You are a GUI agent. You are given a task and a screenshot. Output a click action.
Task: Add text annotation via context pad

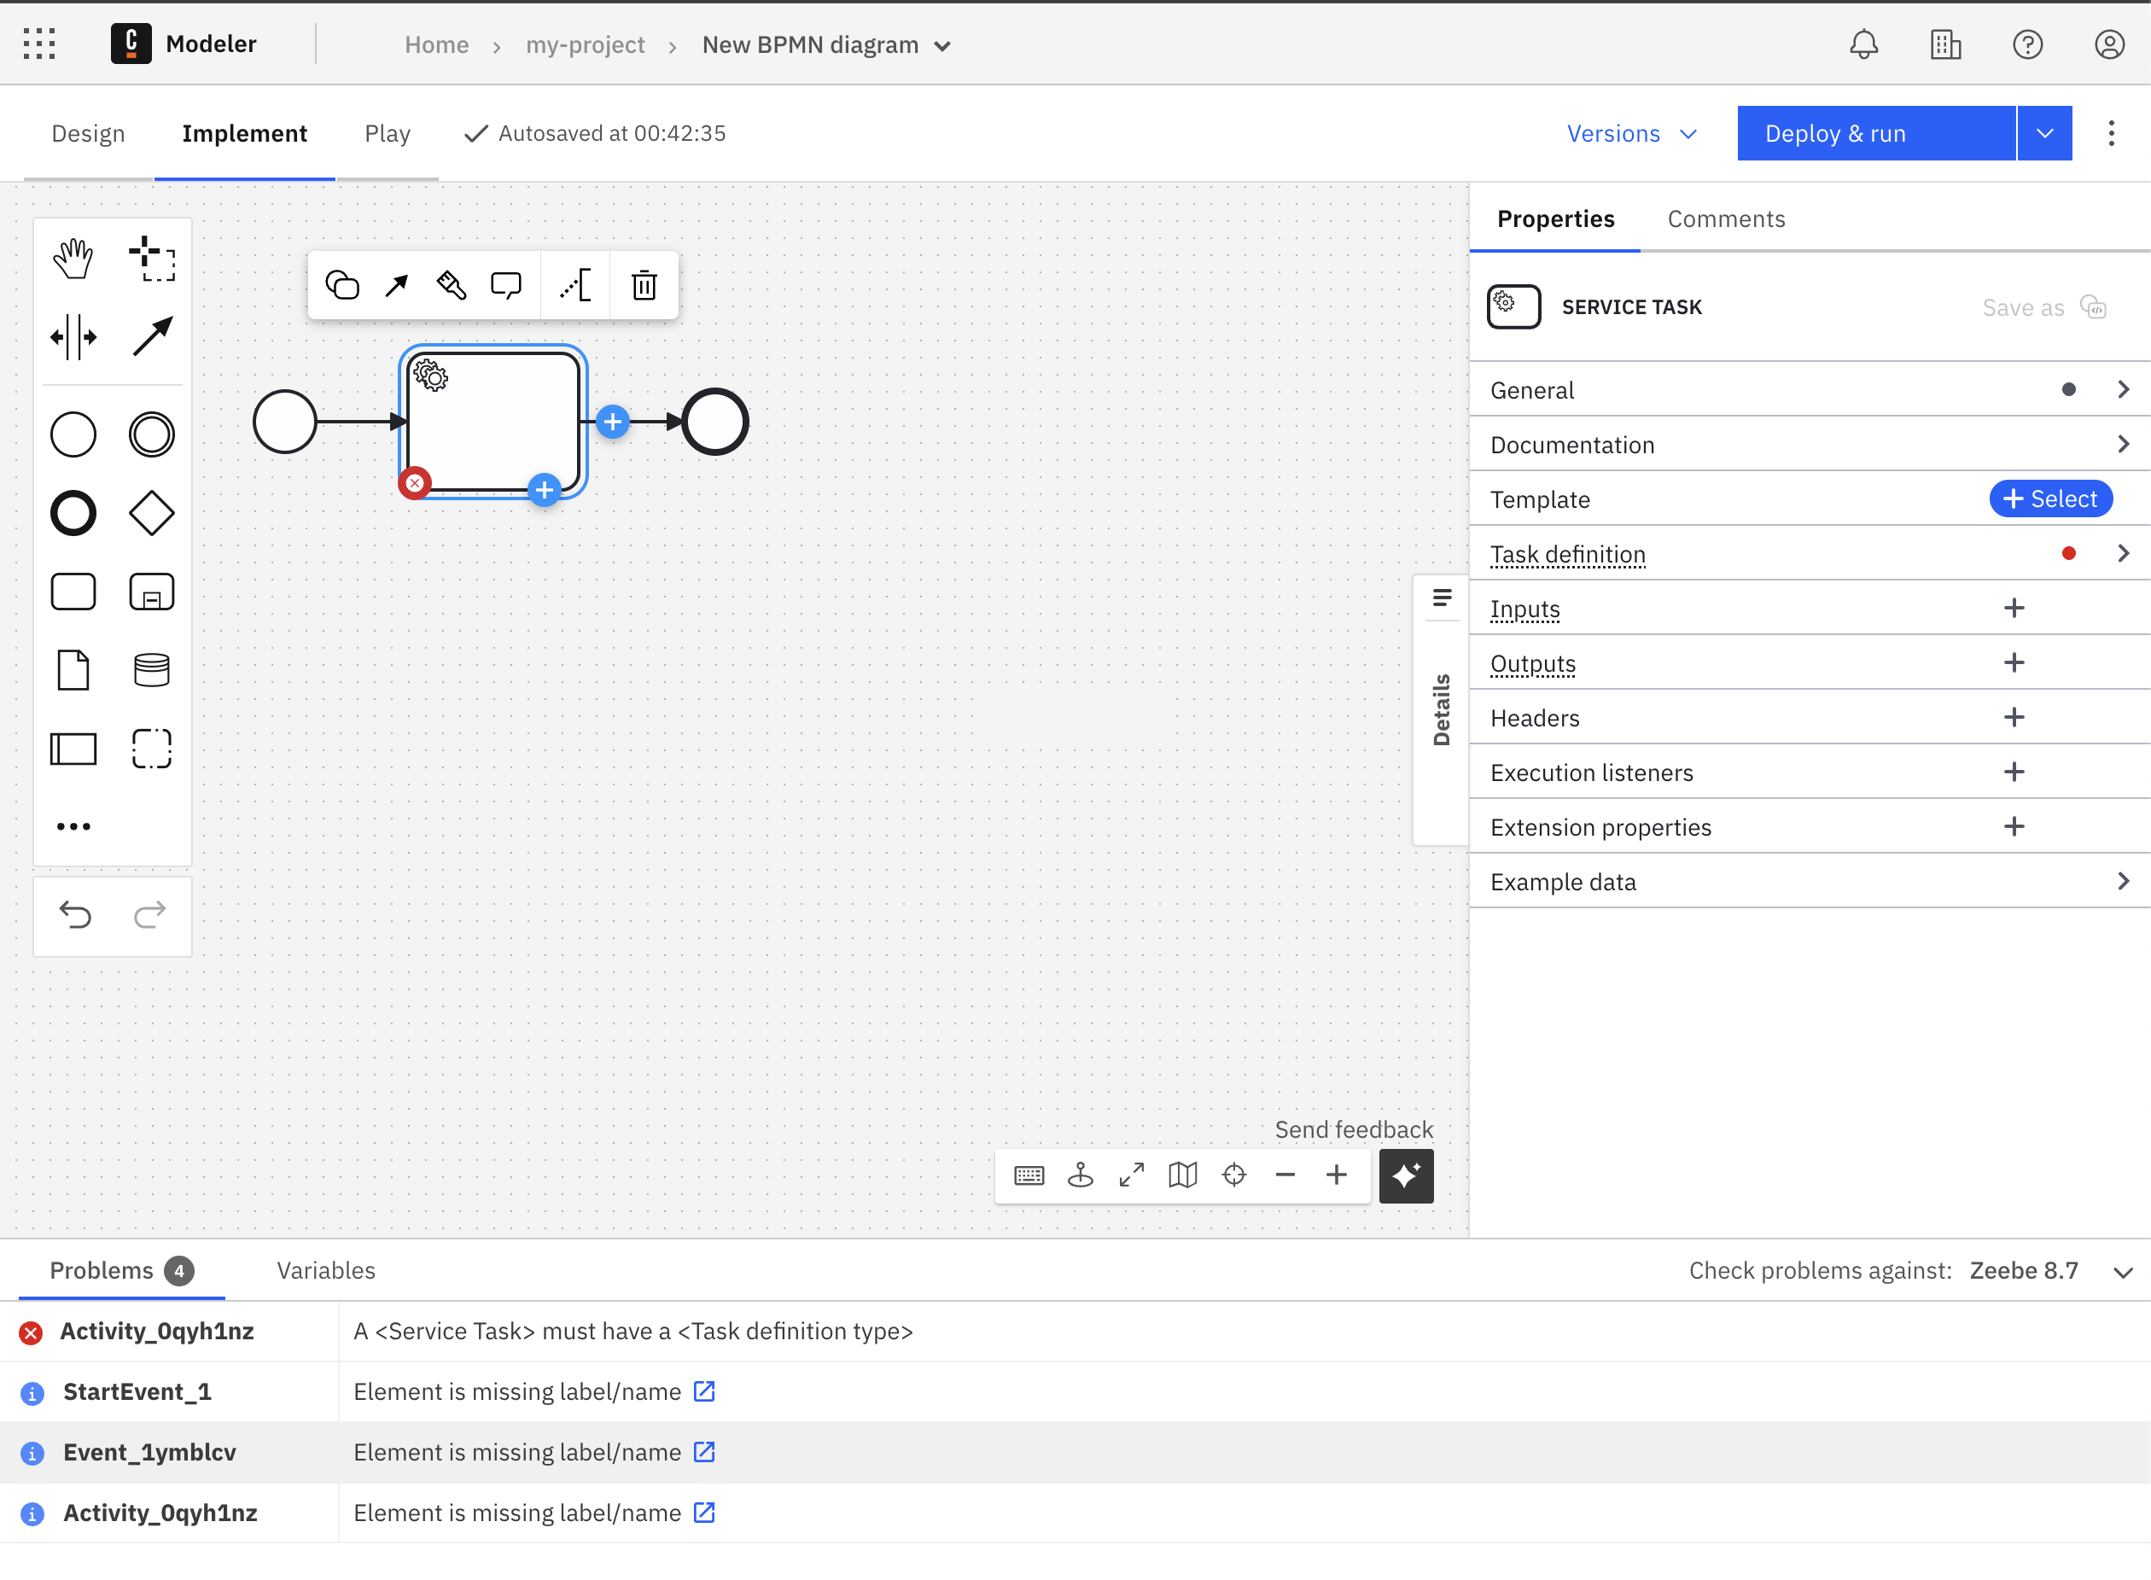[x=576, y=285]
